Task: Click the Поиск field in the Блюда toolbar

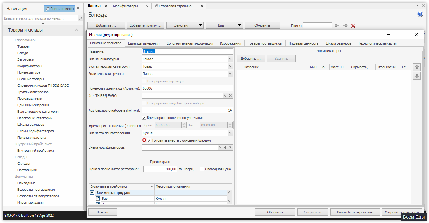Action: (x=317, y=26)
